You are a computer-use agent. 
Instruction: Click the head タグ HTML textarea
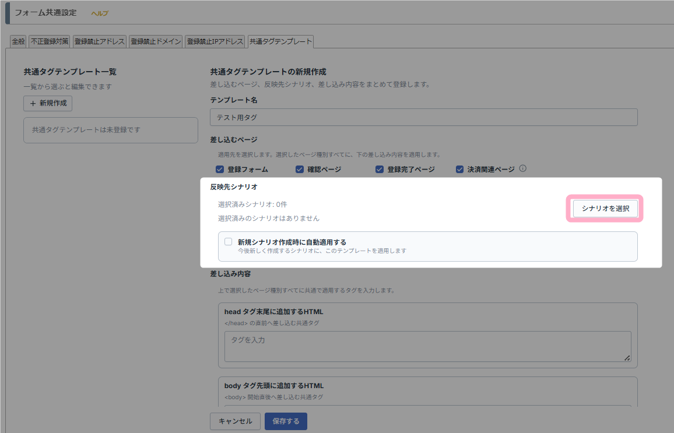tap(428, 347)
